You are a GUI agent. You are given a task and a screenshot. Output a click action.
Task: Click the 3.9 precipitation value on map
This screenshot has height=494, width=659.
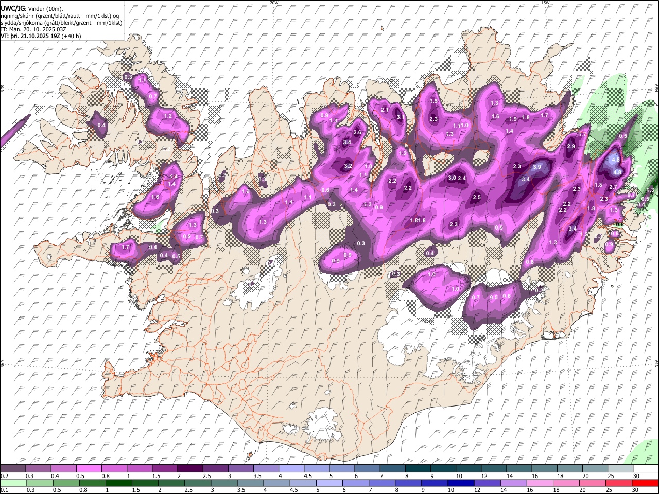[536, 167]
